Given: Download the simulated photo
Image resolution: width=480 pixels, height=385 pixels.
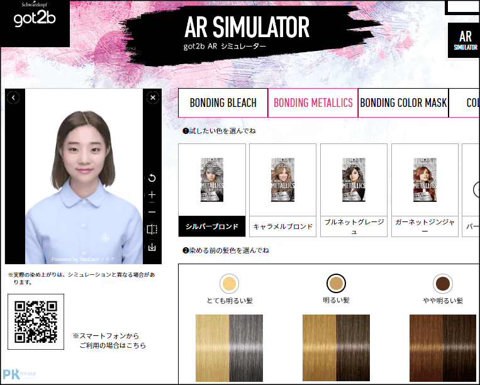Looking at the screenshot, I should [x=152, y=247].
